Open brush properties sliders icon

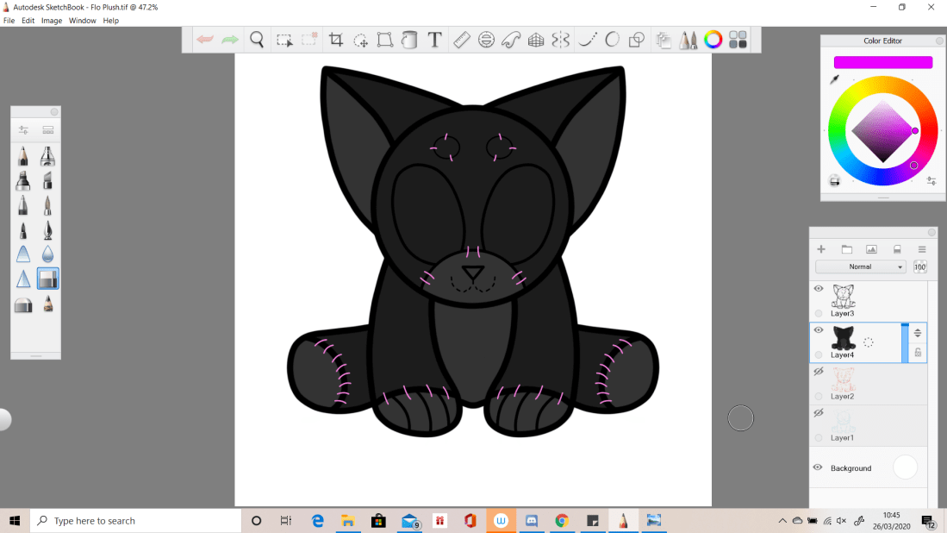(23, 130)
